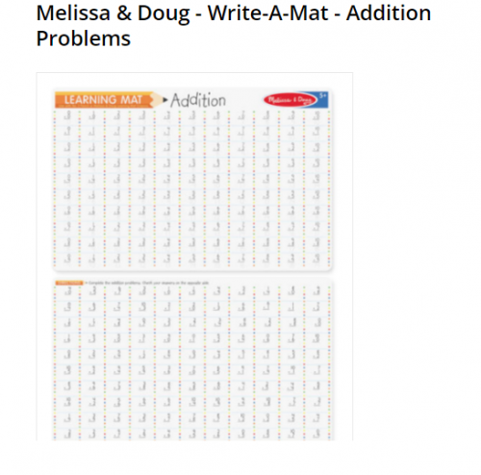The width and height of the screenshot is (481, 475).
Task: Select the upper addition mat image
Action: 192,180
